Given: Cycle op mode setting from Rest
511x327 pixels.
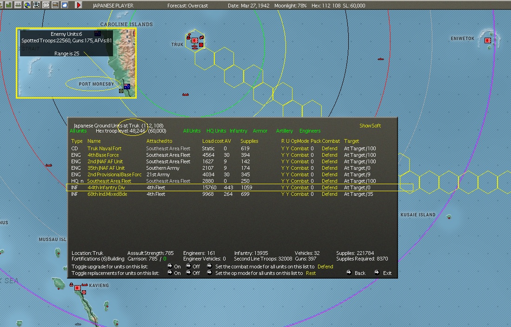Looking at the screenshot, I should point(311,273).
